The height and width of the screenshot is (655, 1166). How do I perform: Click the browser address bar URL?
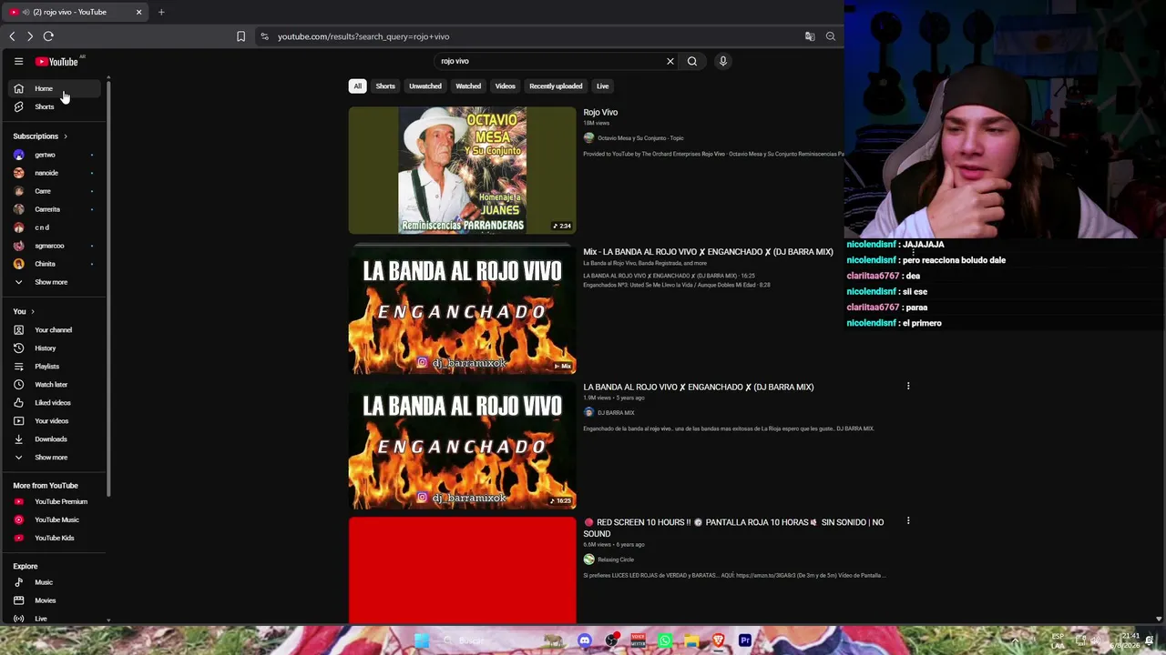(x=363, y=36)
